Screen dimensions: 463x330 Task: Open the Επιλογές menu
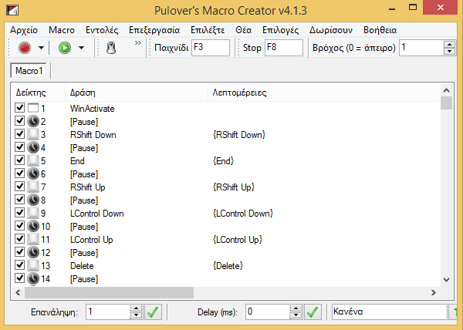click(281, 30)
